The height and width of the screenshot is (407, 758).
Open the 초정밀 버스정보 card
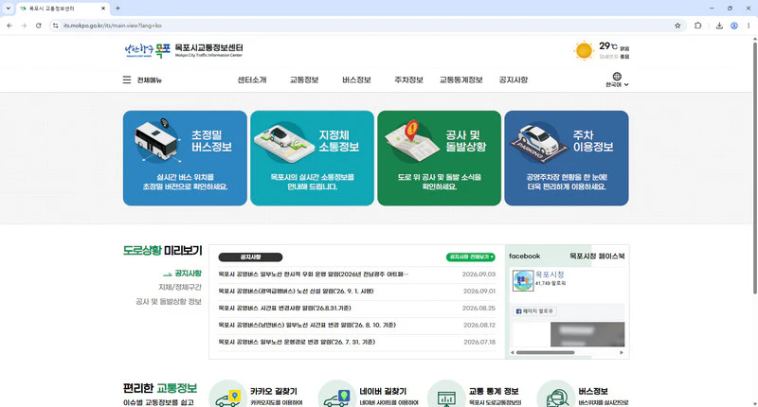(x=185, y=158)
